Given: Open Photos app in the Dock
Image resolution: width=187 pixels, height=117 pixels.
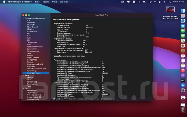Looking at the screenshot, I should tap(183, 46).
